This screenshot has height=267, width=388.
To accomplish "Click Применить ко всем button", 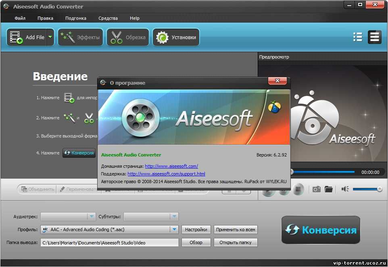I will coord(236,229).
